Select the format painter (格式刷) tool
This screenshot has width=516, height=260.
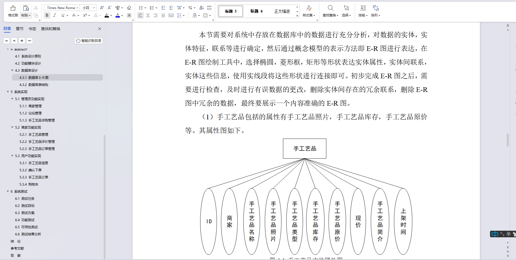[13, 11]
